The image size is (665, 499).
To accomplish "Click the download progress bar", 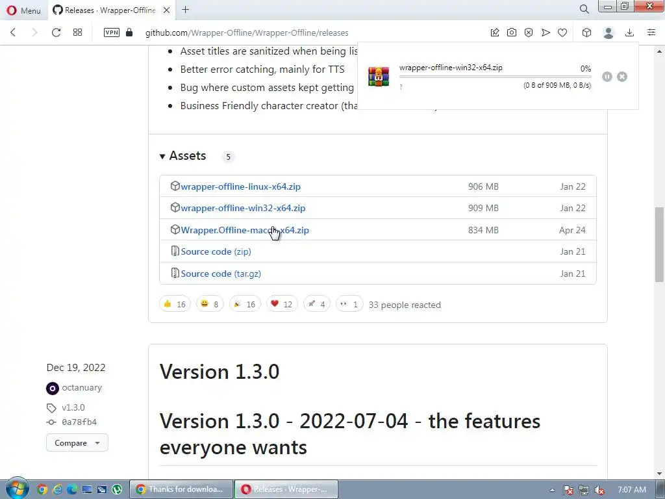I will point(495,77).
